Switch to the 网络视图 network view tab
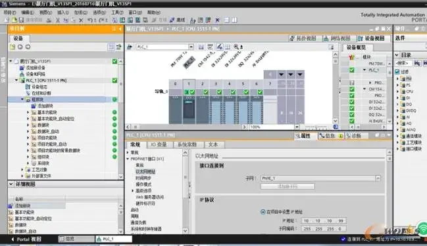The width and height of the screenshot is (427, 246). (337, 38)
